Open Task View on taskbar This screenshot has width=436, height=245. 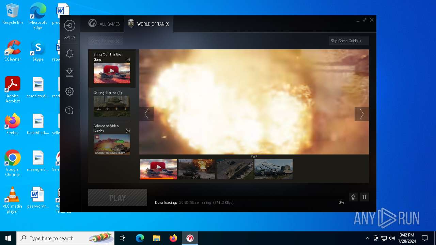(123, 238)
